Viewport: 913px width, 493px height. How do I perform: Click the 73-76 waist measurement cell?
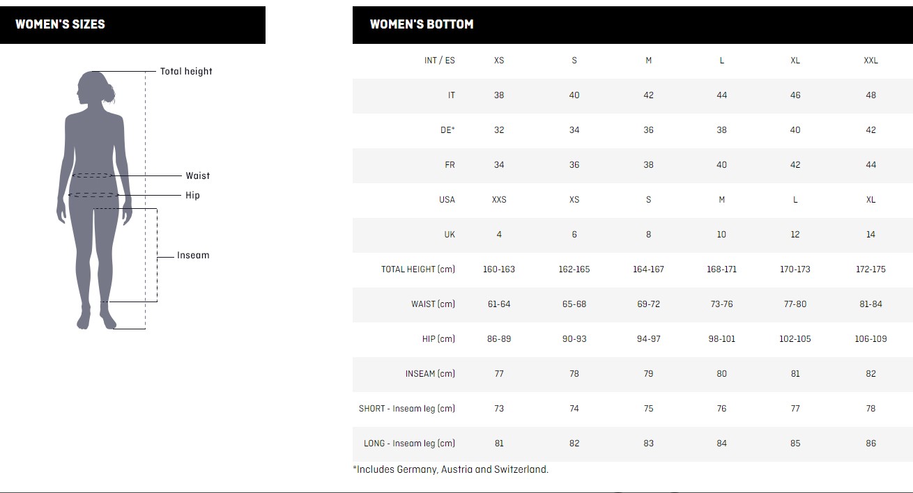[x=721, y=304]
